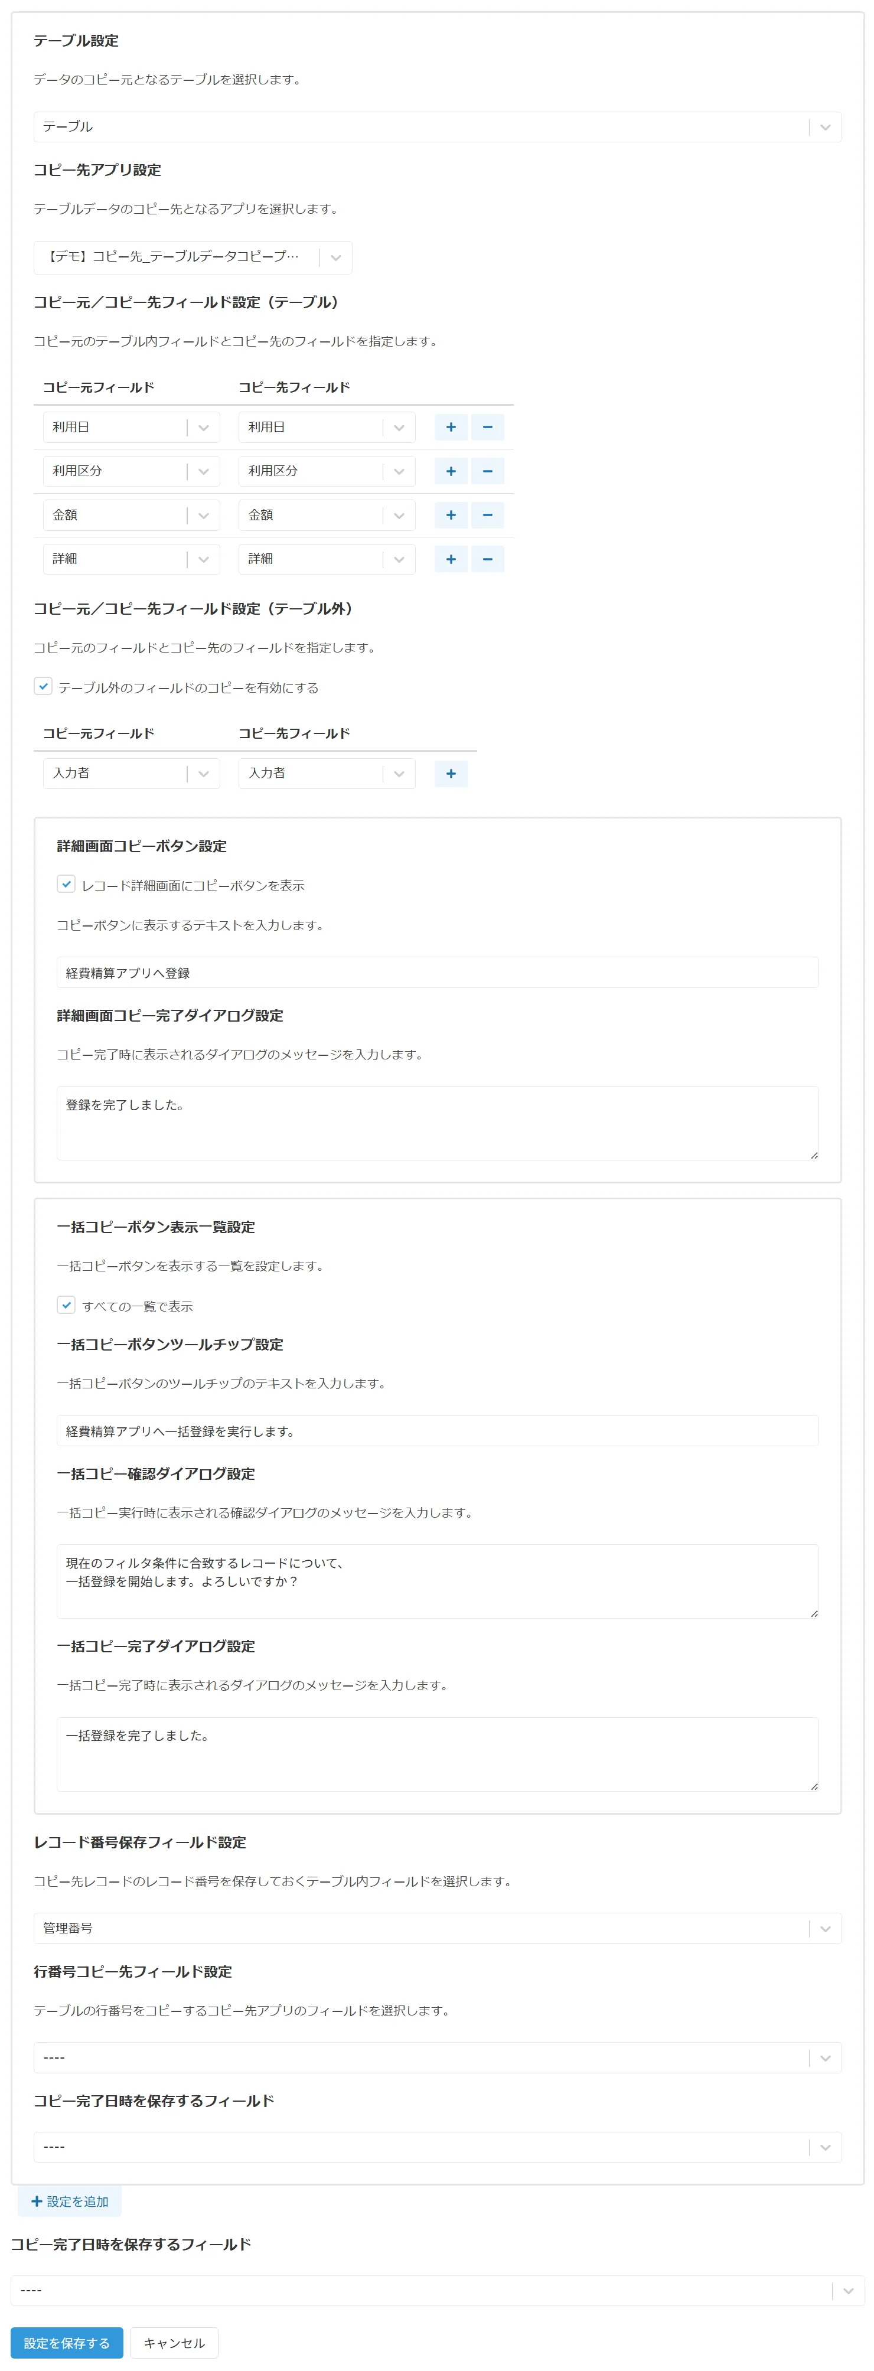Image resolution: width=874 pixels, height=2371 pixels.
Task: Toggle テーブル外のフィールドのコピーを有効にする checkbox
Action: coord(43,686)
